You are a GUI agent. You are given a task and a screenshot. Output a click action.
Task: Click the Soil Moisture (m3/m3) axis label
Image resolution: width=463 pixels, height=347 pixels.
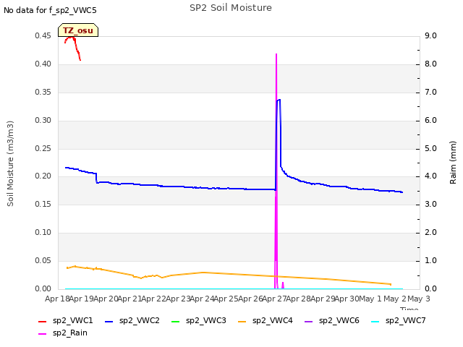tap(10, 163)
